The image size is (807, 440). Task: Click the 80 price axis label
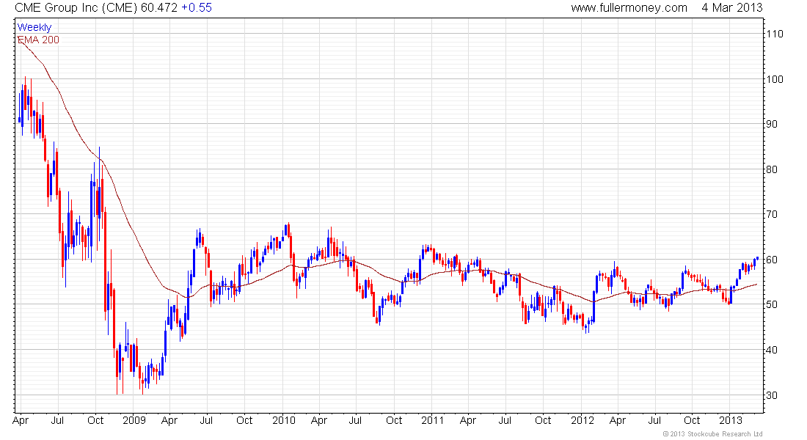771,169
